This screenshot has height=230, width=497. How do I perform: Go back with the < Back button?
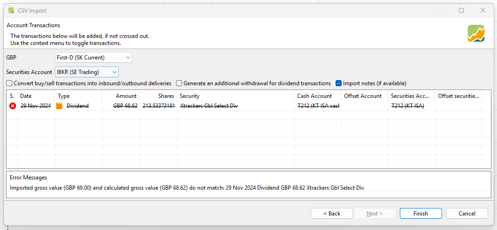tap(332, 214)
